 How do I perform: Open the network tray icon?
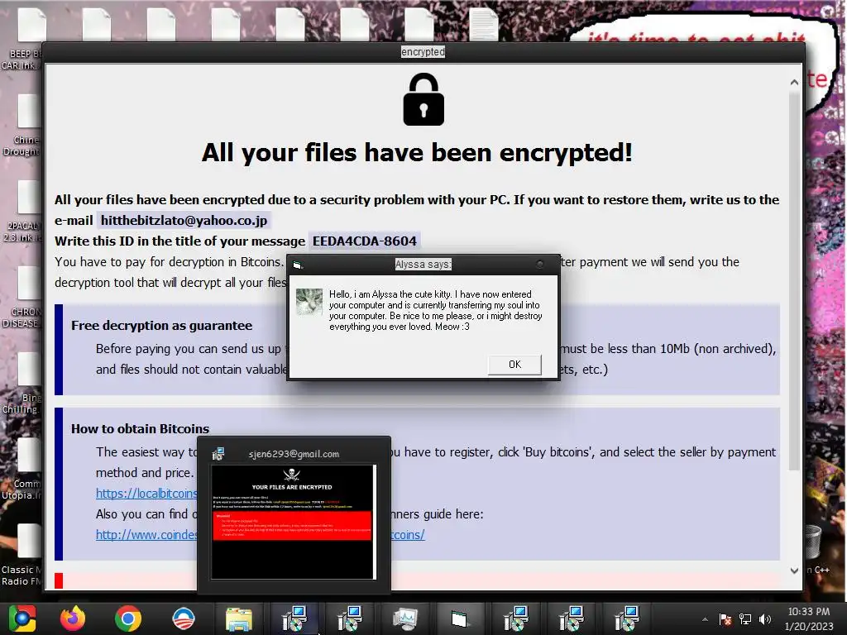tap(745, 618)
